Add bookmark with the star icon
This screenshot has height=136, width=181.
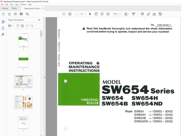coord(9,14)
